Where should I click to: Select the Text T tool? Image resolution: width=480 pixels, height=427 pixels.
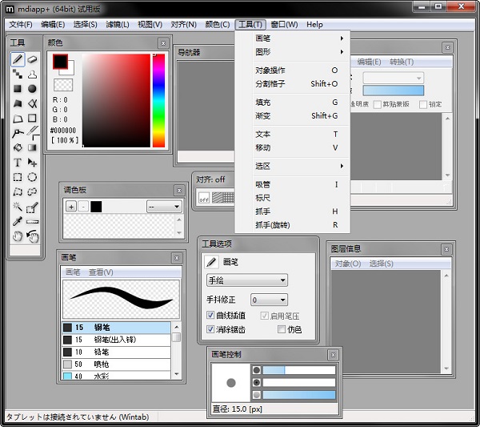click(x=18, y=163)
